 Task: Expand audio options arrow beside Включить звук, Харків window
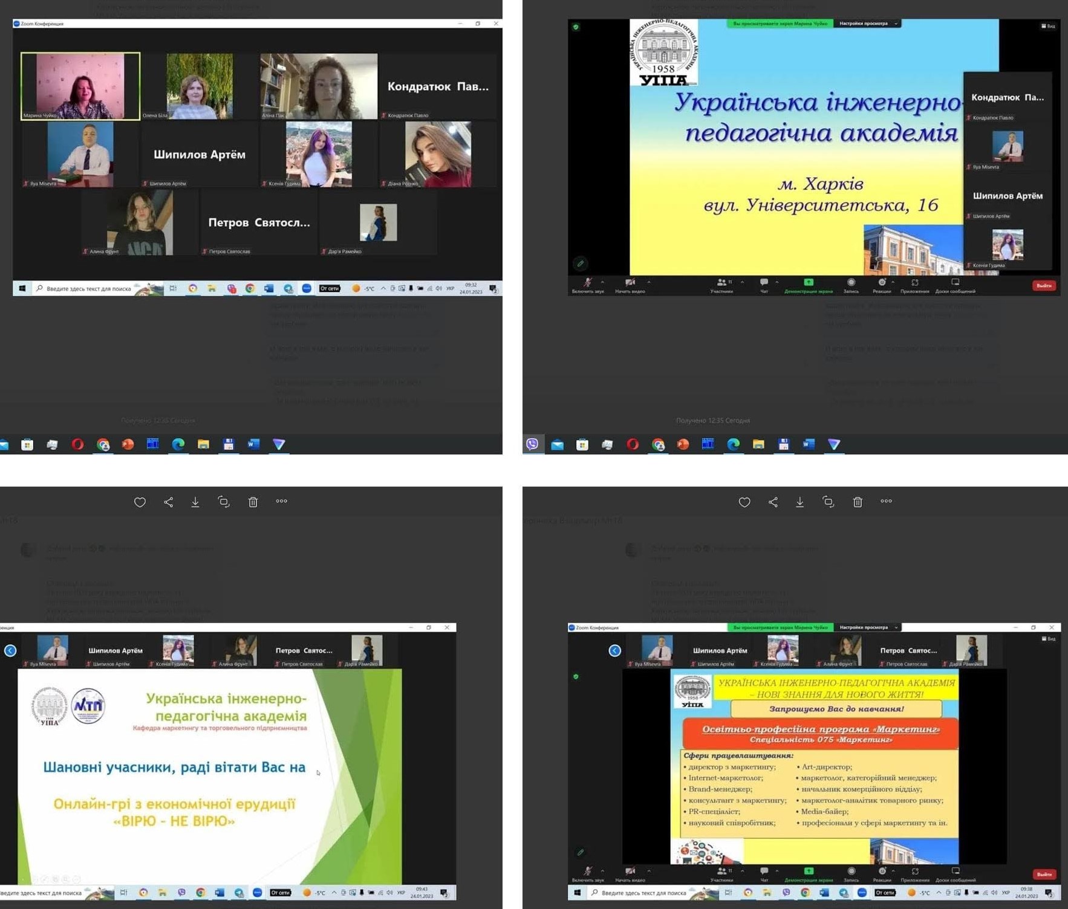(x=602, y=282)
